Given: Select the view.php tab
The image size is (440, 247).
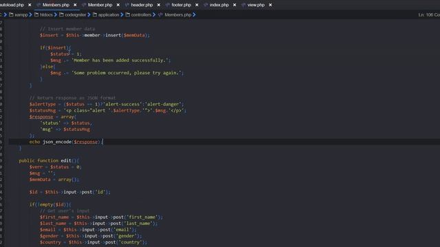Looking at the screenshot, I should coord(256,5).
